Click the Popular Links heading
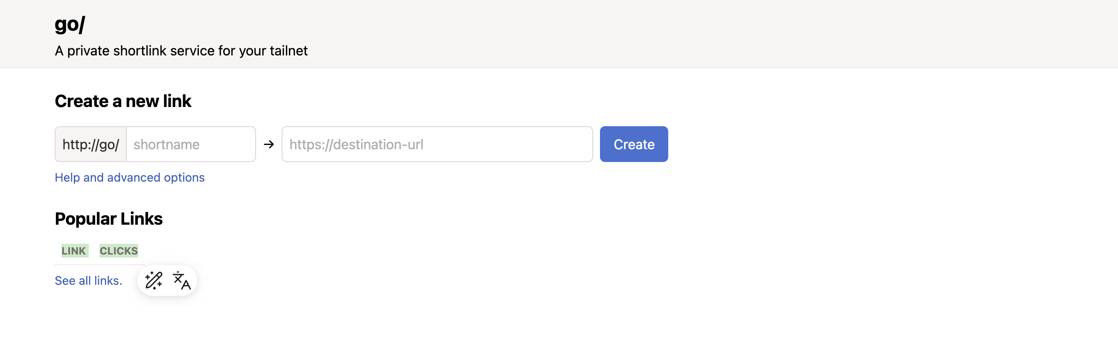Screen dimensions: 1118x353 (108, 219)
